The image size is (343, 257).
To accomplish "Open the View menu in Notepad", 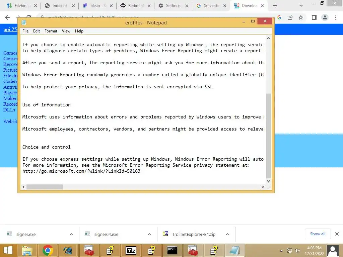I will [x=66, y=31].
